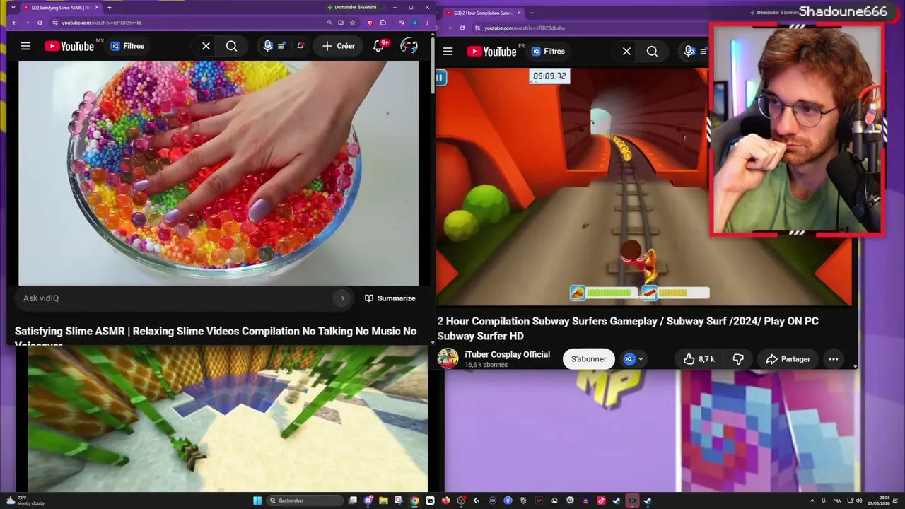Open the Extensions puzzle icon in left browser

[383, 23]
